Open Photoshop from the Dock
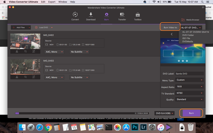This screenshot has height=133, width=213. (135, 127)
